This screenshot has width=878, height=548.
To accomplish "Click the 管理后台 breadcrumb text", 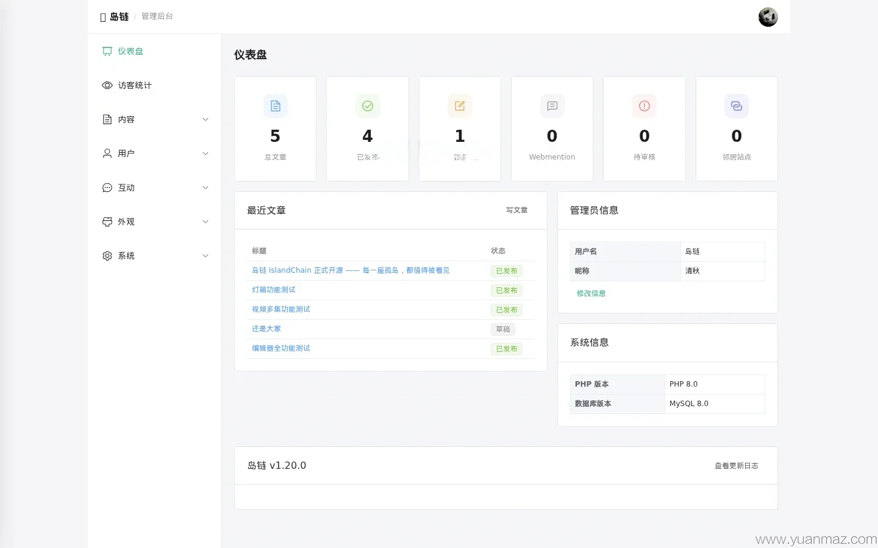I will click(x=157, y=16).
